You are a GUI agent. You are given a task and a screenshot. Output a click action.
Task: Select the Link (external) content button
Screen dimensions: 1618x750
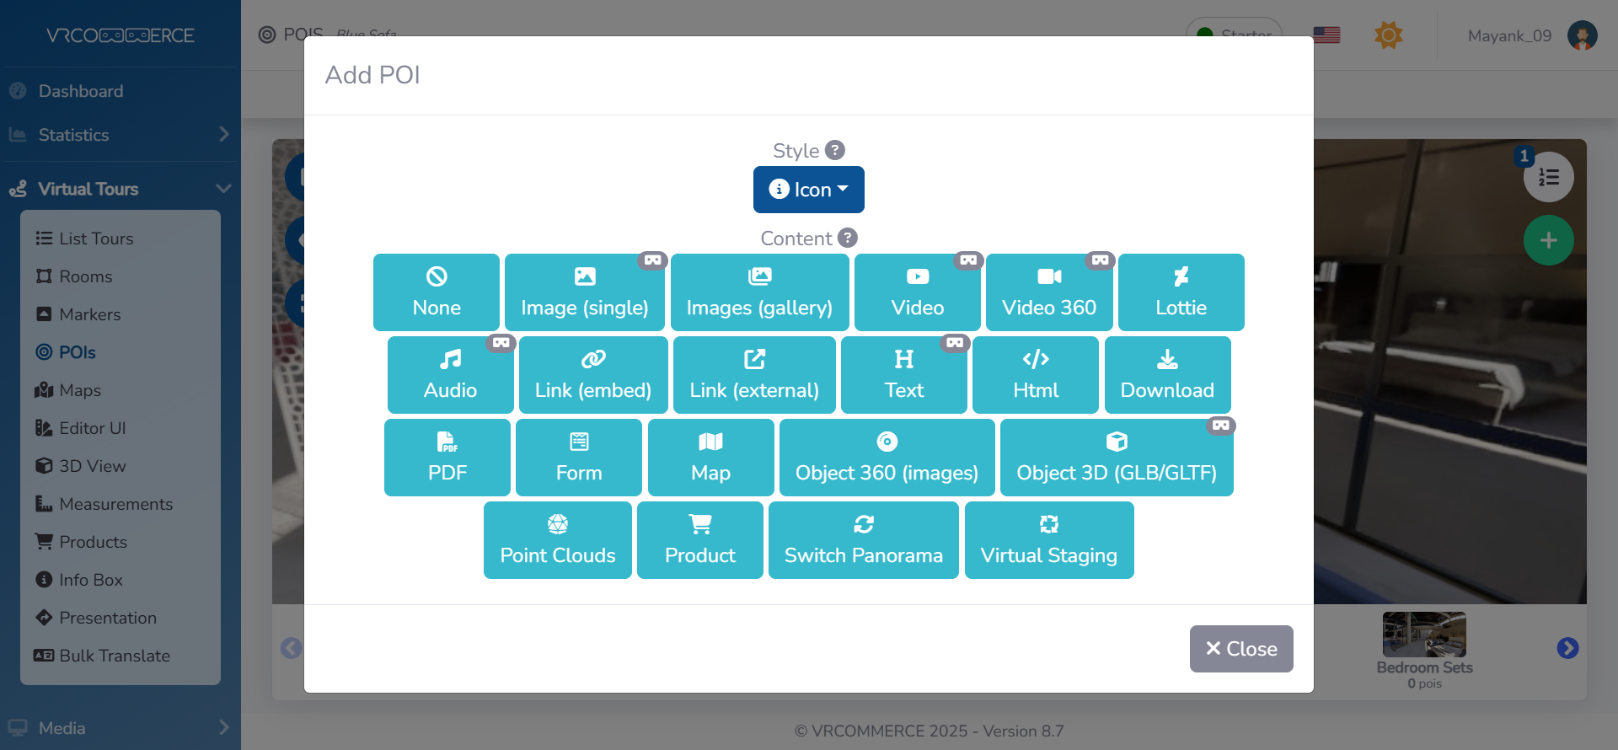[753, 375]
